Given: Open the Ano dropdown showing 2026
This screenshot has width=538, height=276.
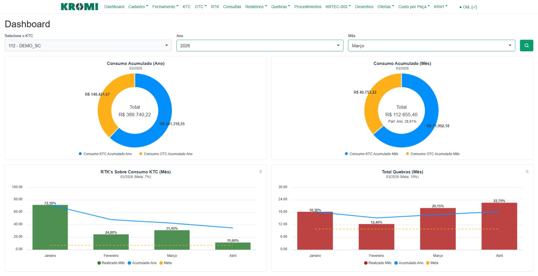Looking at the screenshot, I should coord(260,46).
